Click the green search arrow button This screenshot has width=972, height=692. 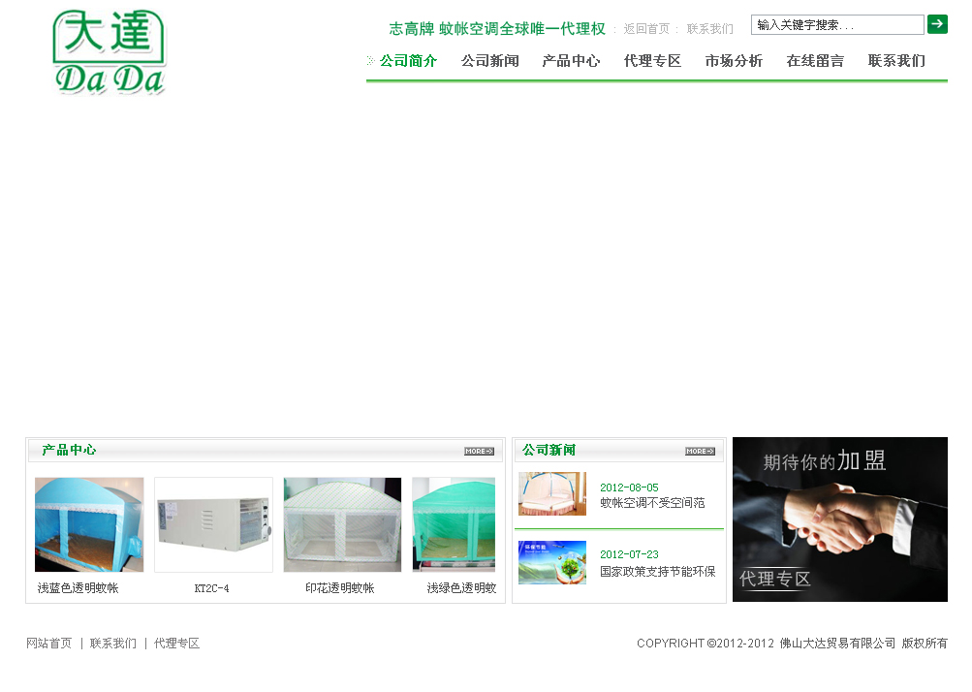pos(937,24)
